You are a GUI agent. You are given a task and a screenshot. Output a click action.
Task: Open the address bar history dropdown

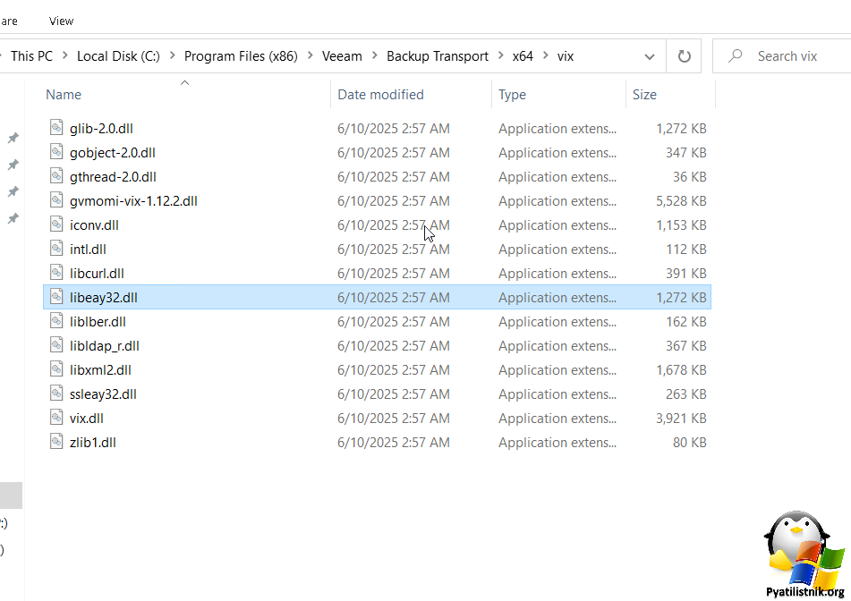pos(650,56)
